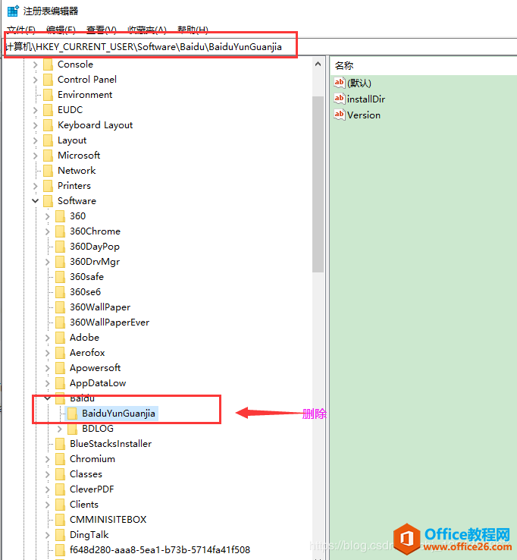Screen dimensions: 517x560
Task: Select the BaiduYunGuanjia key label
Action: (x=119, y=414)
